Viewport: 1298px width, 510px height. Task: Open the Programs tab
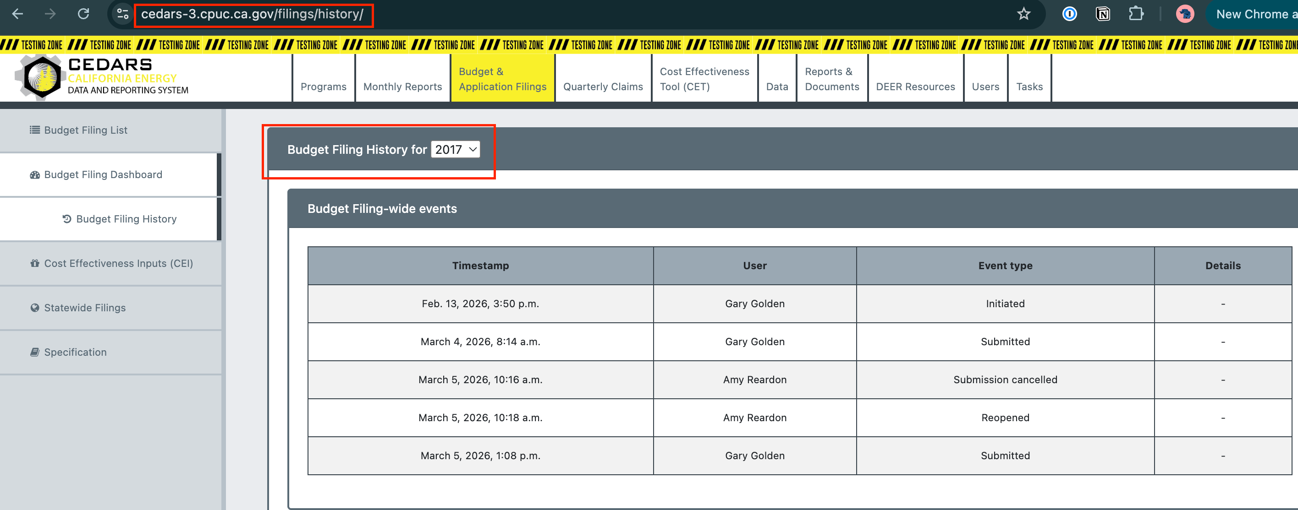pos(324,87)
